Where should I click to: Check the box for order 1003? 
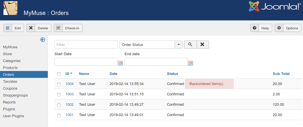click(x=59, y=95)
